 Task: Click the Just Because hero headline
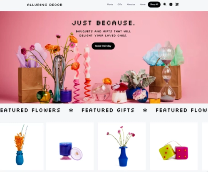click(104, 23)
